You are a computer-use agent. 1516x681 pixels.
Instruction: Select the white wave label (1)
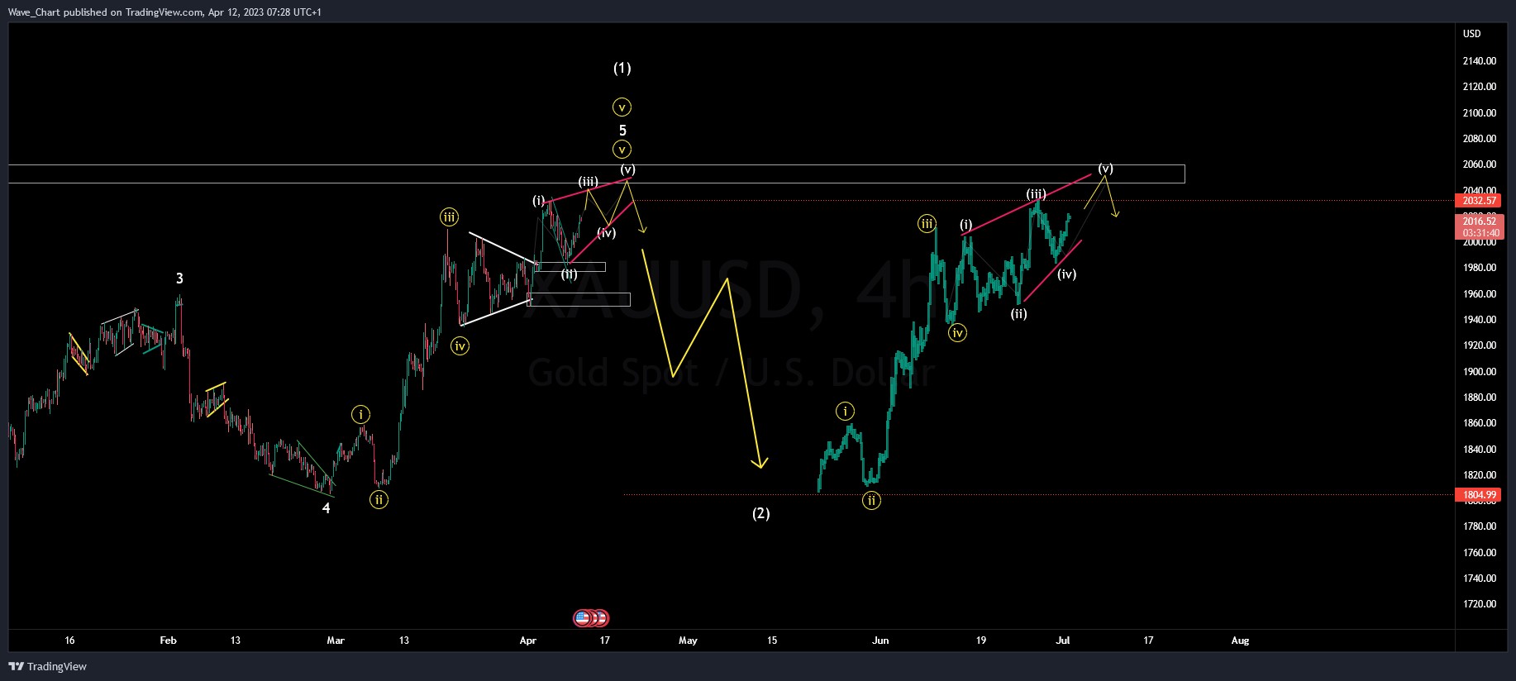(622, 68)
